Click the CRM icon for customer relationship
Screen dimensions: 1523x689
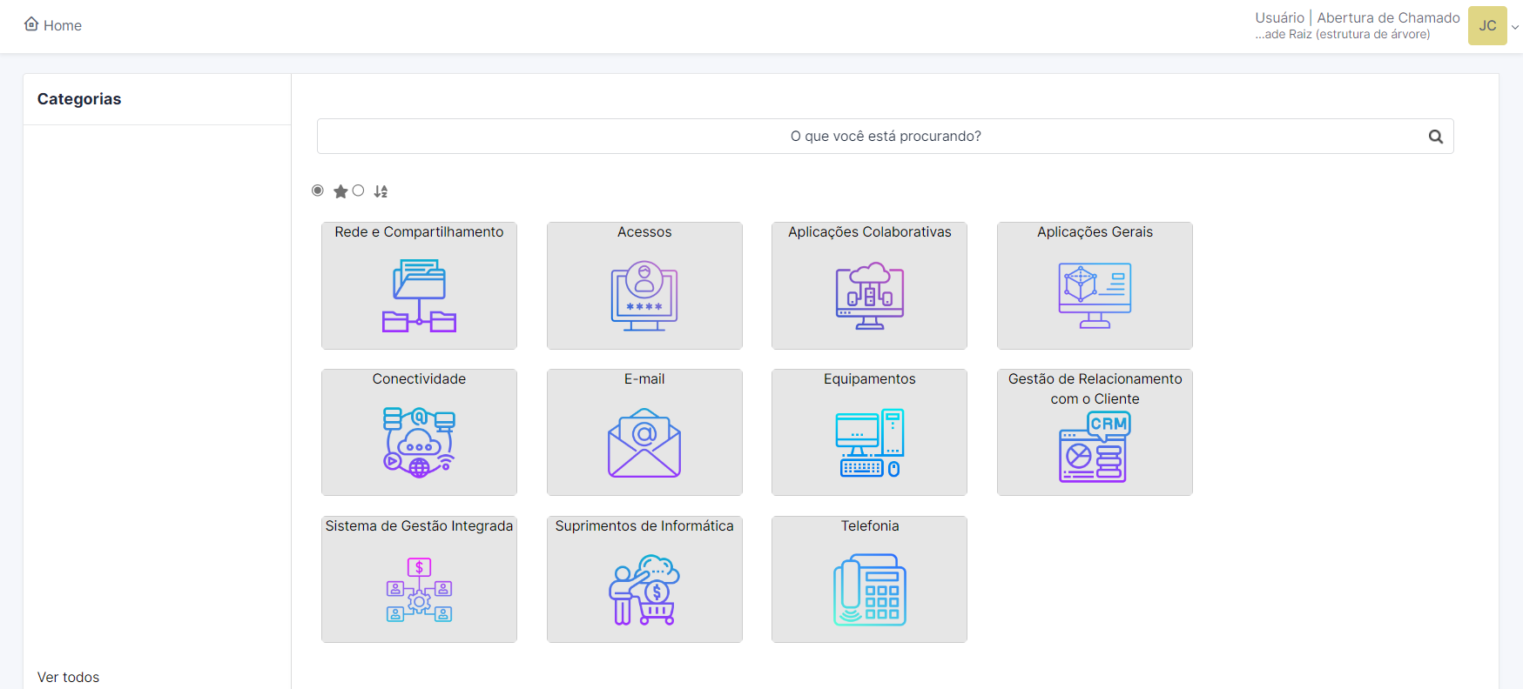point(1095,447)
